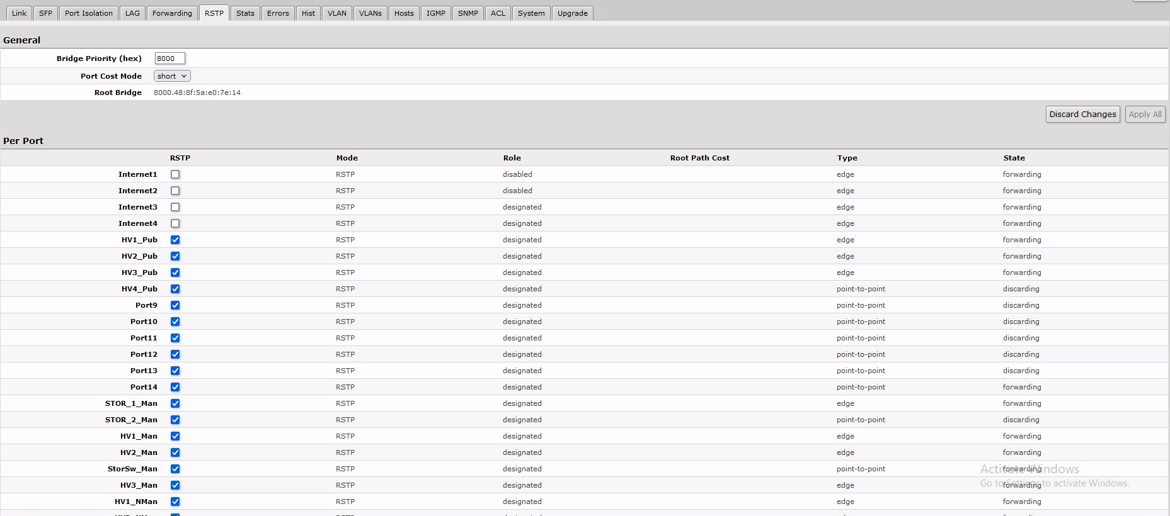Click the "discarding" state of HV4_Pub

(1021, 289)
